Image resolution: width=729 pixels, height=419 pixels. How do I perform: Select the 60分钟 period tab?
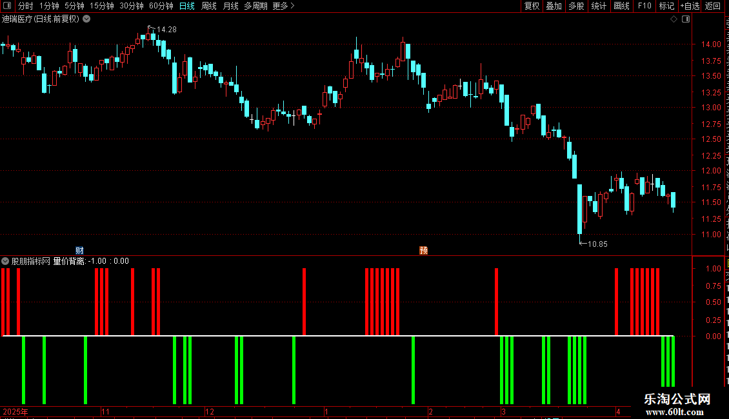pyautogui.click(x=161, y=6)
